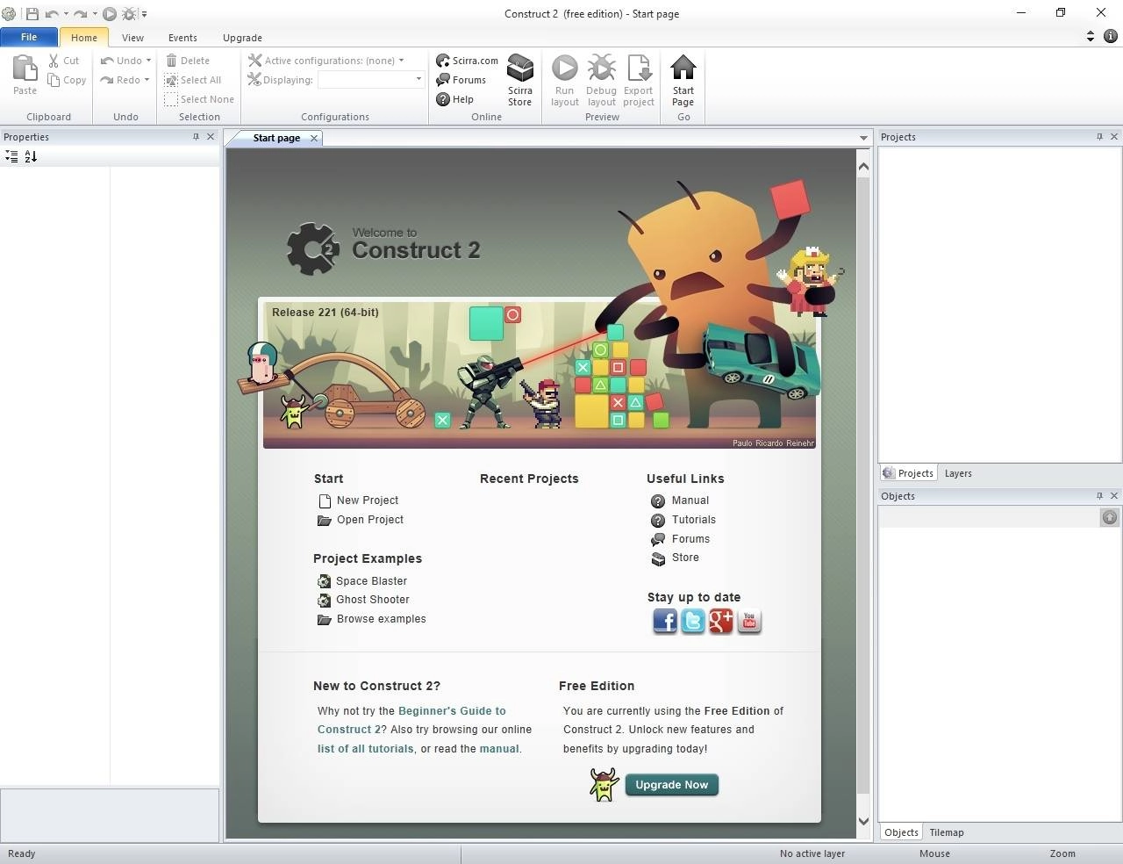Open the Manual link under Useful Links
The width and height of the screenshot is (1123, 864).
click(690, 500)
